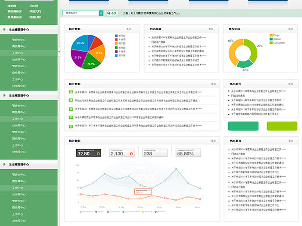Select the dark 32.80 stat card
The width and height of the screenshot is (302, 226).
[x=88, y=153]
